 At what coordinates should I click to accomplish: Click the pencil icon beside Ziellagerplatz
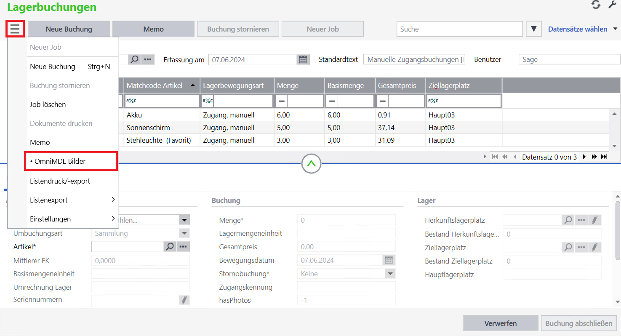coord(594,247)
